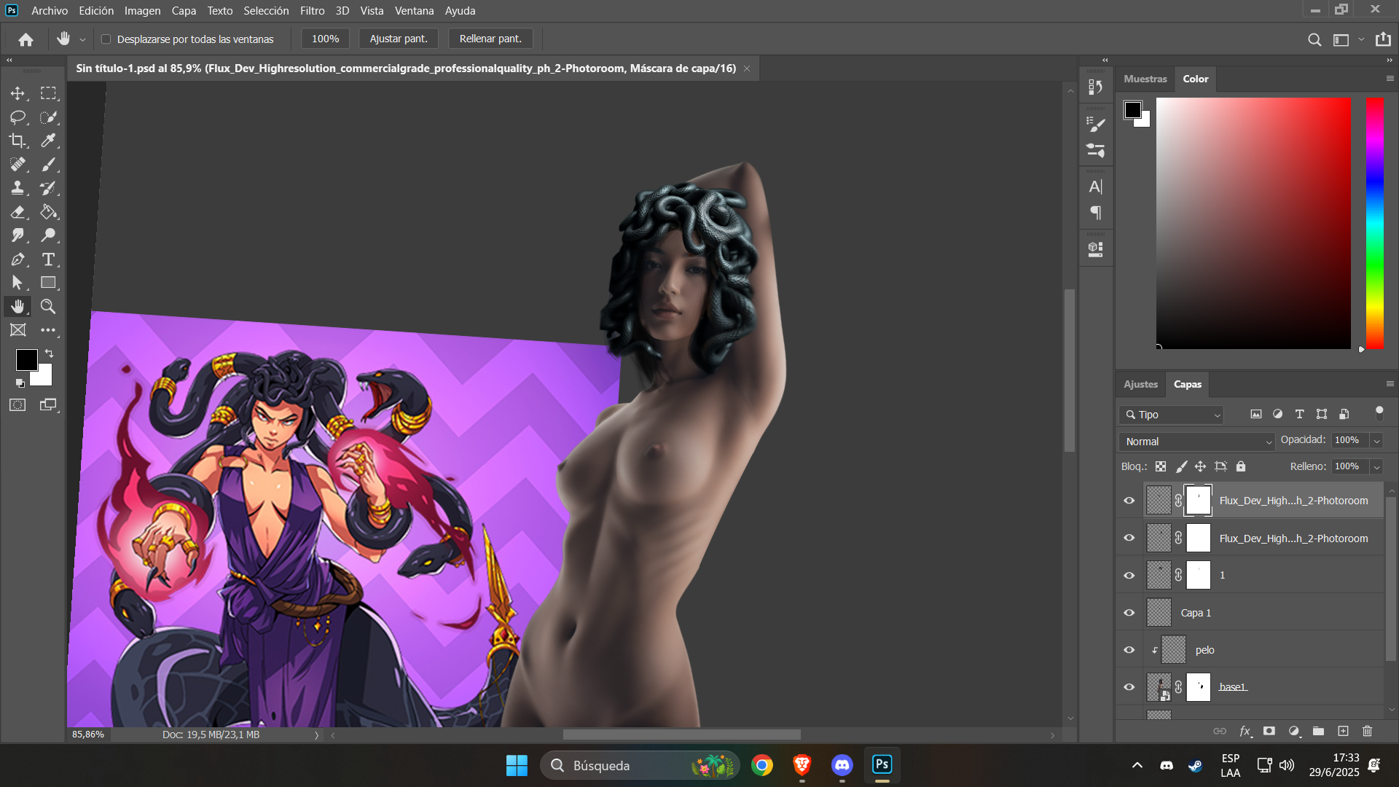Click the Rellenar pant. button

(490, 39)
